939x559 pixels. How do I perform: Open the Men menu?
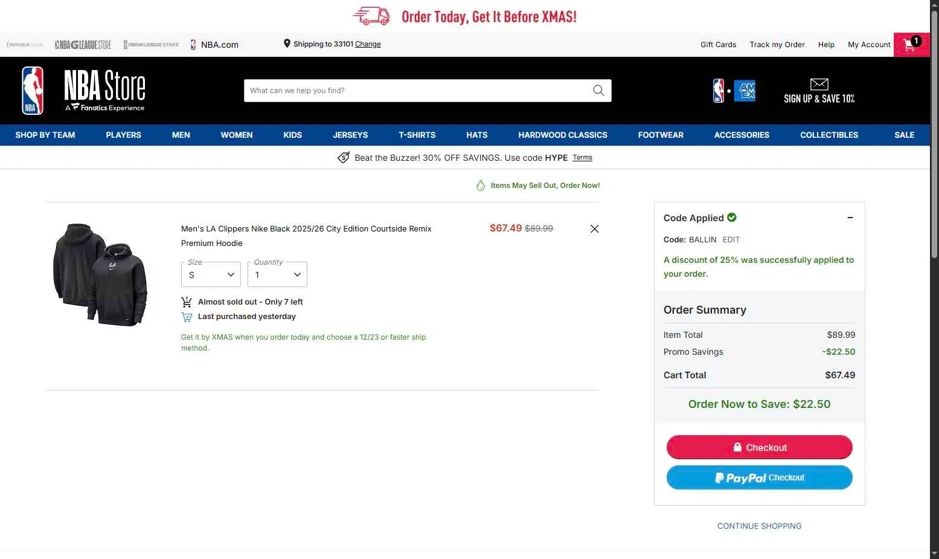[181, 135]
